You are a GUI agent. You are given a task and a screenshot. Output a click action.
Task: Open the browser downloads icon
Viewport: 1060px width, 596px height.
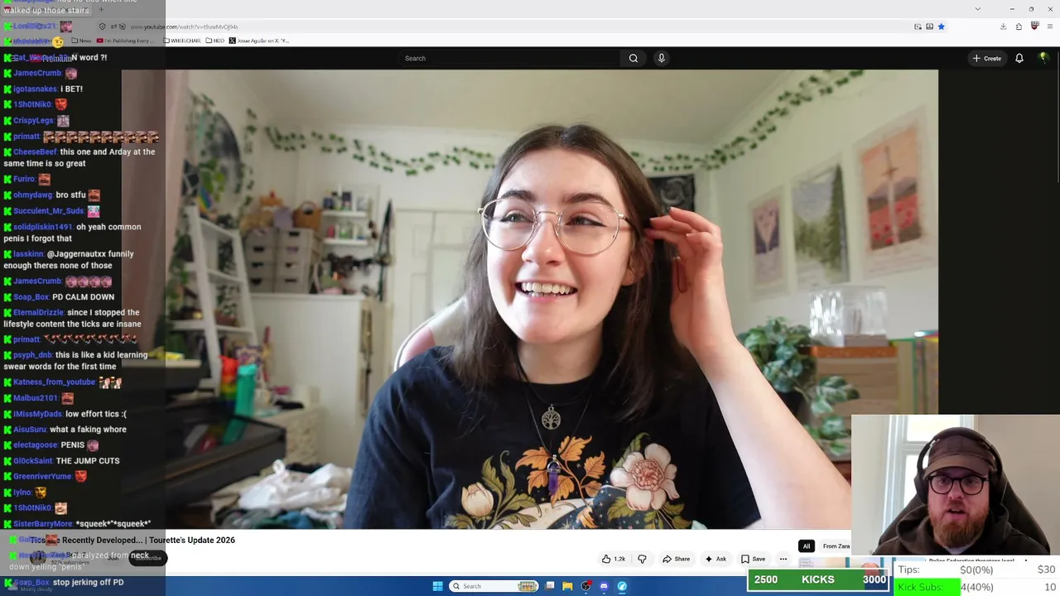(x=1003, y=26)
